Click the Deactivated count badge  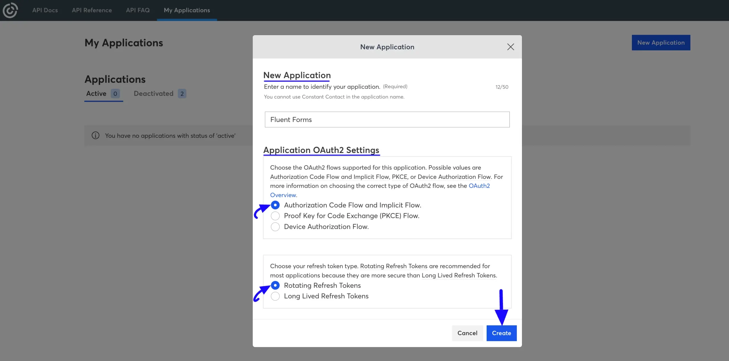pos(182,94)
